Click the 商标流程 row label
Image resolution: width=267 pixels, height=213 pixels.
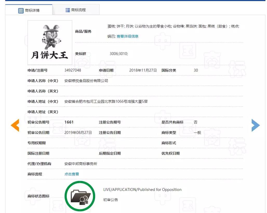click(35, 174)
